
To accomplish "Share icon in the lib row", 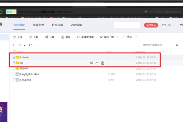I will pos(91,63).
